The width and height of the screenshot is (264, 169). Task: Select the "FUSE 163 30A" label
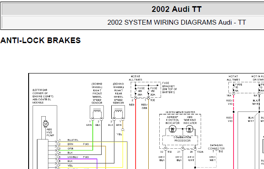pos(141,92)
